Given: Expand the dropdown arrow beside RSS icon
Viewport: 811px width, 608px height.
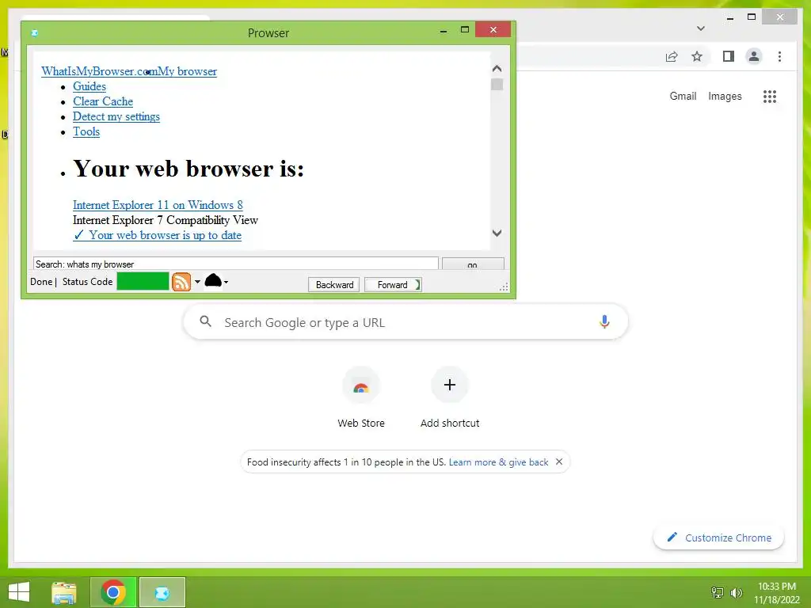Looking at the screenshot, I should pos(197,282).
